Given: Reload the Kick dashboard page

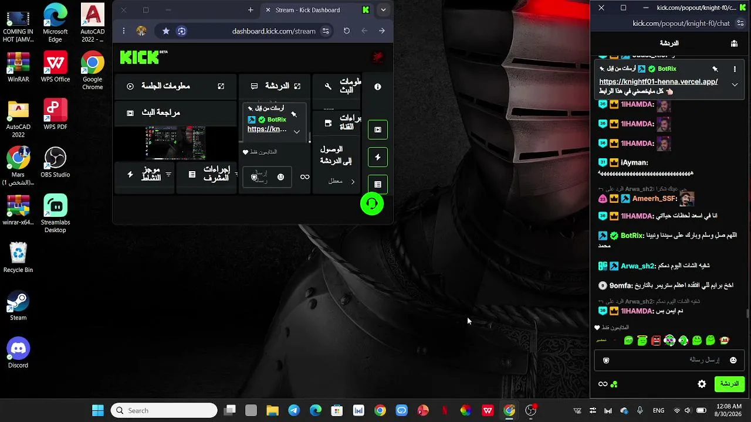Looking at the screenshot, I should pos(347,31).
